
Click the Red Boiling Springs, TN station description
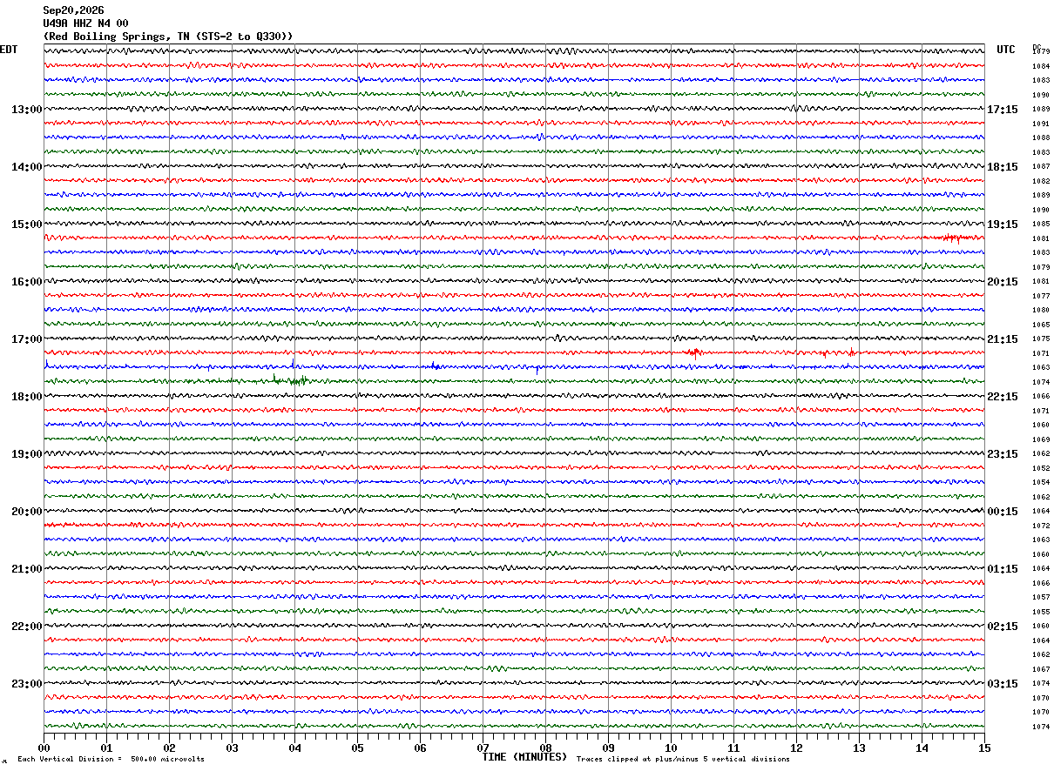(x=168, y=37)
